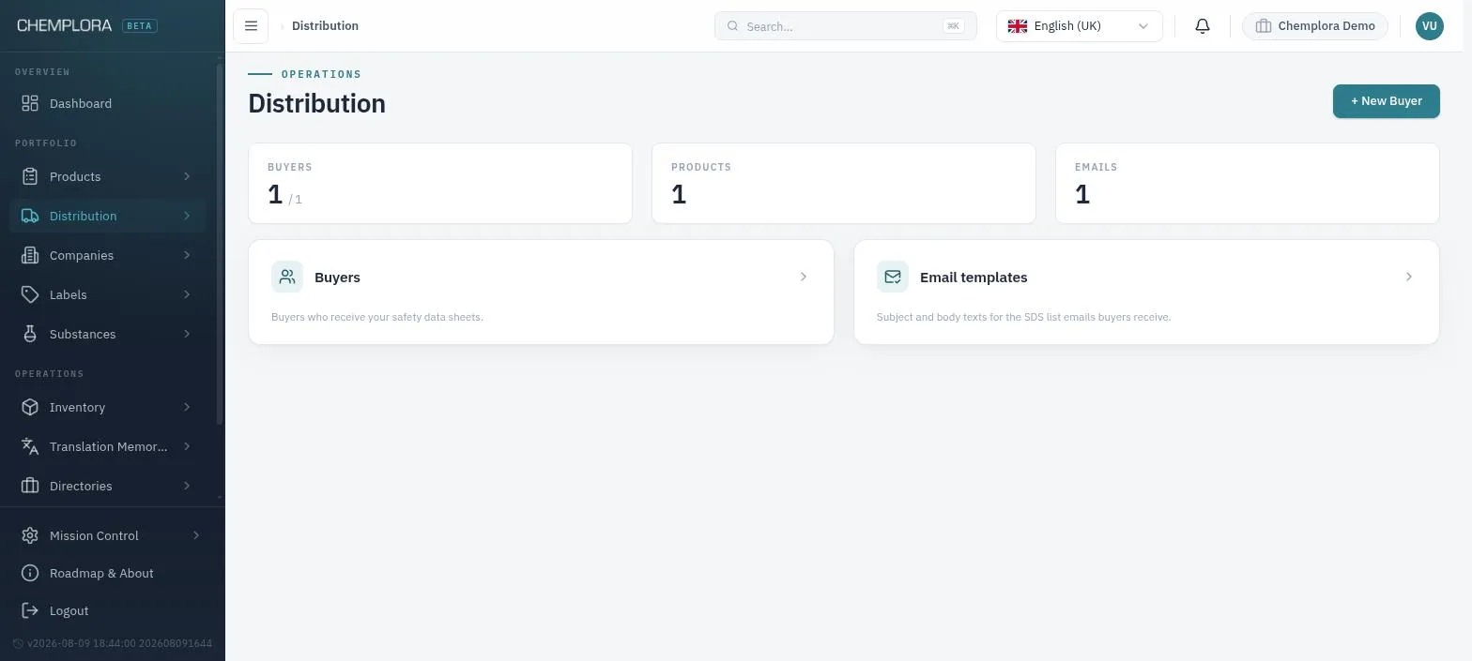The image size is (1472, 661).
Task: Click the Labels tag icon
Action: click(30, 294)
